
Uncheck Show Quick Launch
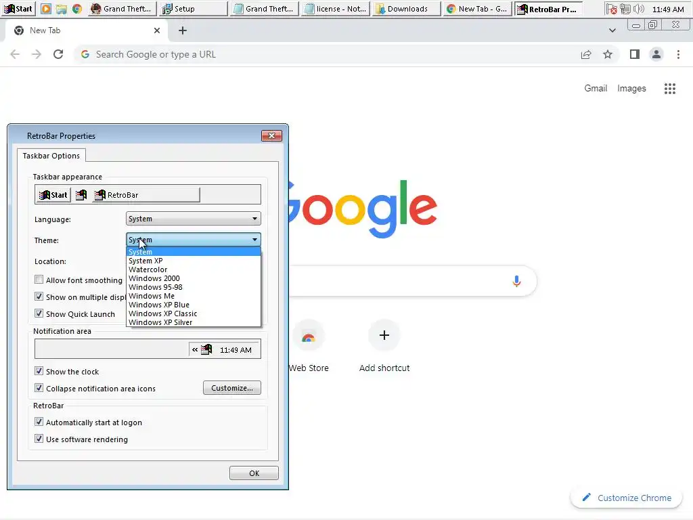coord(39,313)
